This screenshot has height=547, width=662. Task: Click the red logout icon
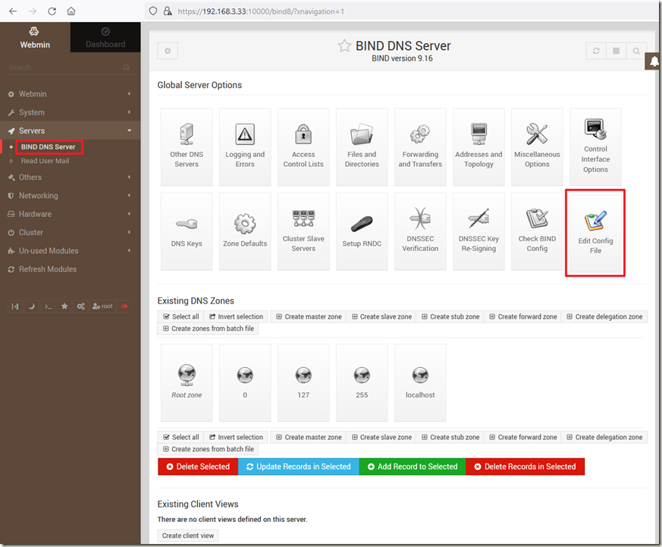[x=124, y=307]
